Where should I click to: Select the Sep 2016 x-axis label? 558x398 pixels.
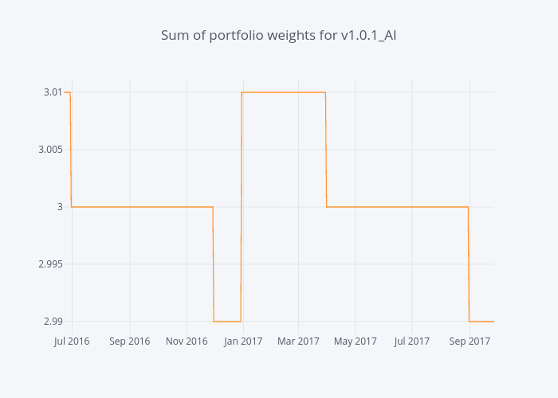click(129, 341)
